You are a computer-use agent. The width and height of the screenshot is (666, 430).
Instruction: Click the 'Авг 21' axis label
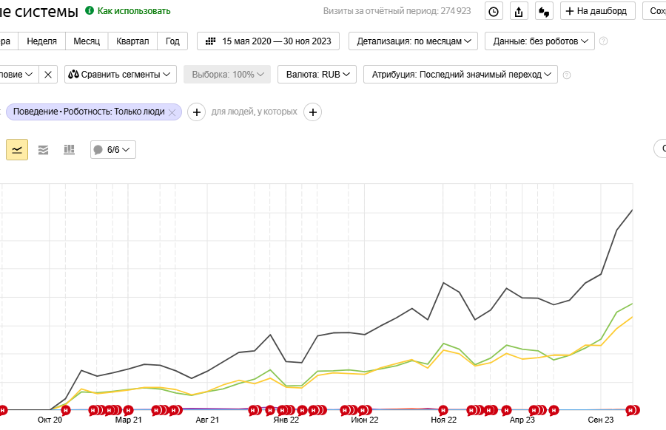207,420
